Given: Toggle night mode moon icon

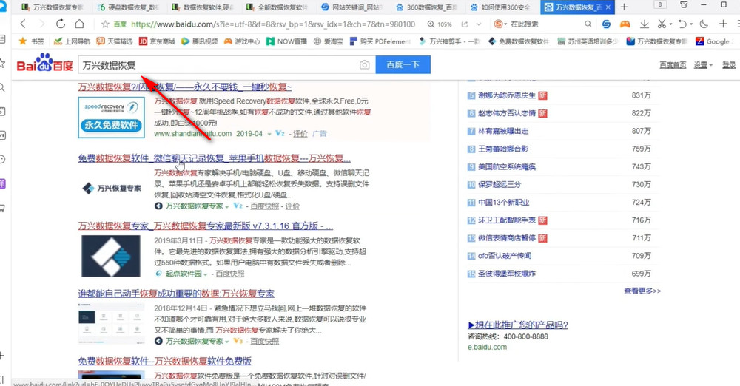Looking at the screenshot, I should click(x=704, y=24).
